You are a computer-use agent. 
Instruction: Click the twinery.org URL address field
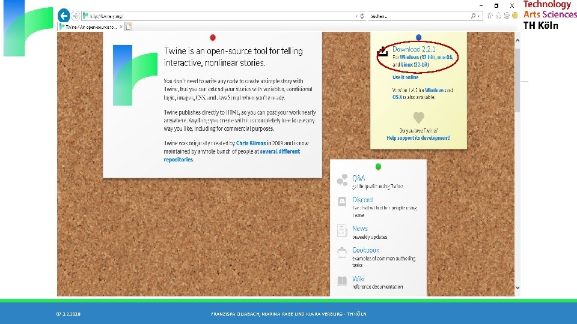(x=219, y=16)
